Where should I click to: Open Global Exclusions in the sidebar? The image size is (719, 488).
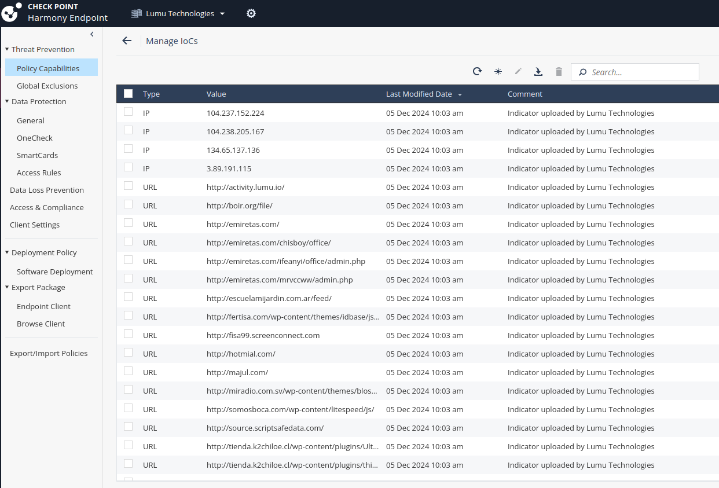[x=47, y=86]
